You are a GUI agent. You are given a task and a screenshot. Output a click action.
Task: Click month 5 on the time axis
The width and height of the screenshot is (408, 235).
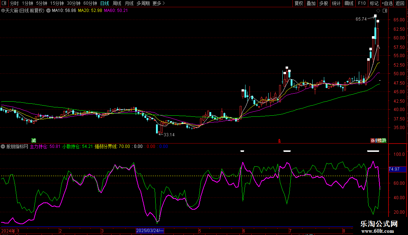click(200, 231)
